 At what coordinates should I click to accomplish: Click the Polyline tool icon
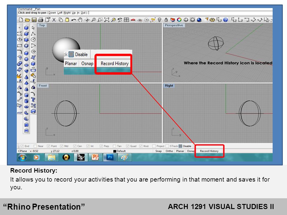[33, 34]
